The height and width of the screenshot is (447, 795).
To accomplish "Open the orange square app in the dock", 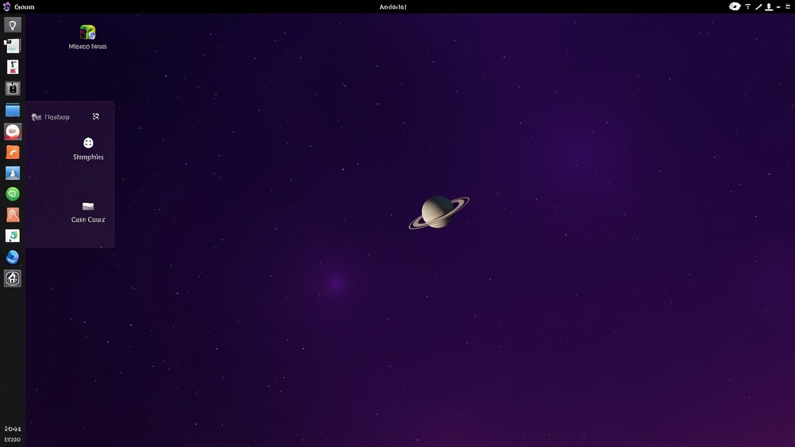I will (12, 152).
